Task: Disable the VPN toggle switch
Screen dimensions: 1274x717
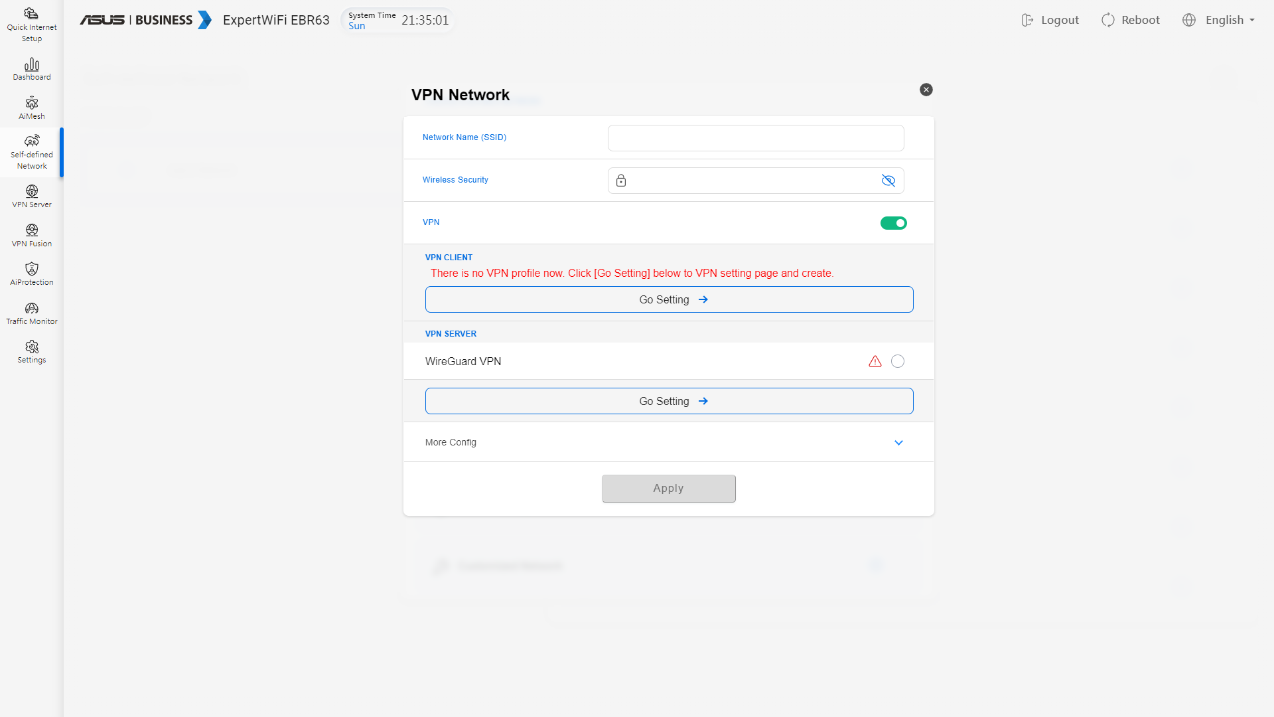Action: click(893, 223)
